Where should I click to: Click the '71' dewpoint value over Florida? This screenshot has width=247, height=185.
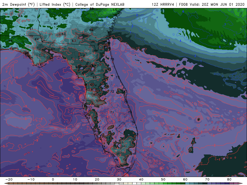(112, 112)
